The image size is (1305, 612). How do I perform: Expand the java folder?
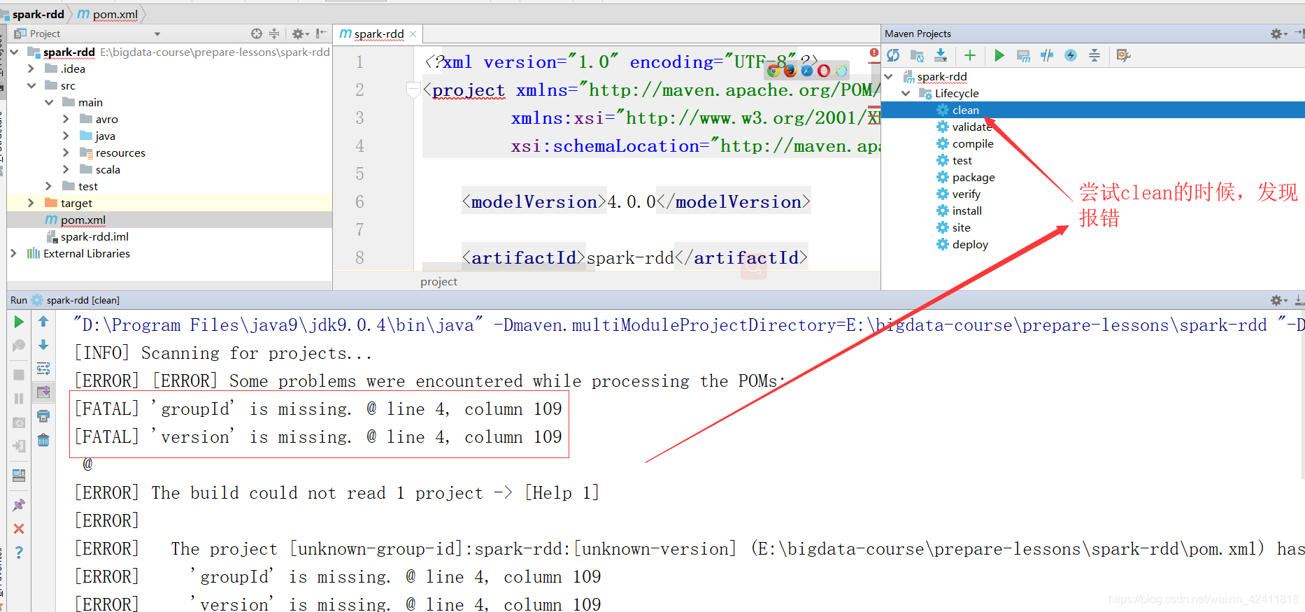pyautogui.click(x=66, y=136)
